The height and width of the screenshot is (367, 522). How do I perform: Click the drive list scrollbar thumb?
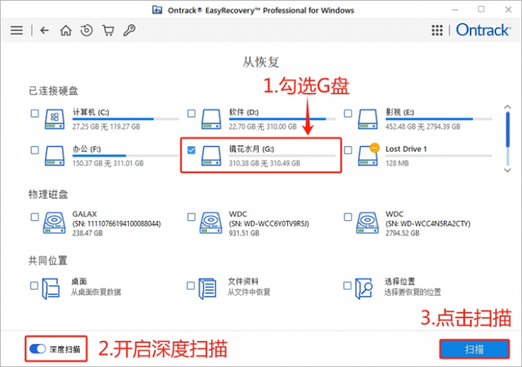[507, 130]
